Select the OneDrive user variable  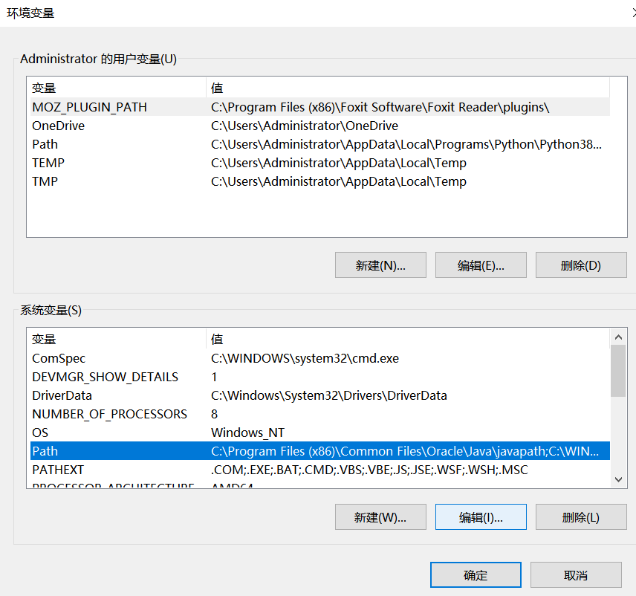tap(320, 126)
